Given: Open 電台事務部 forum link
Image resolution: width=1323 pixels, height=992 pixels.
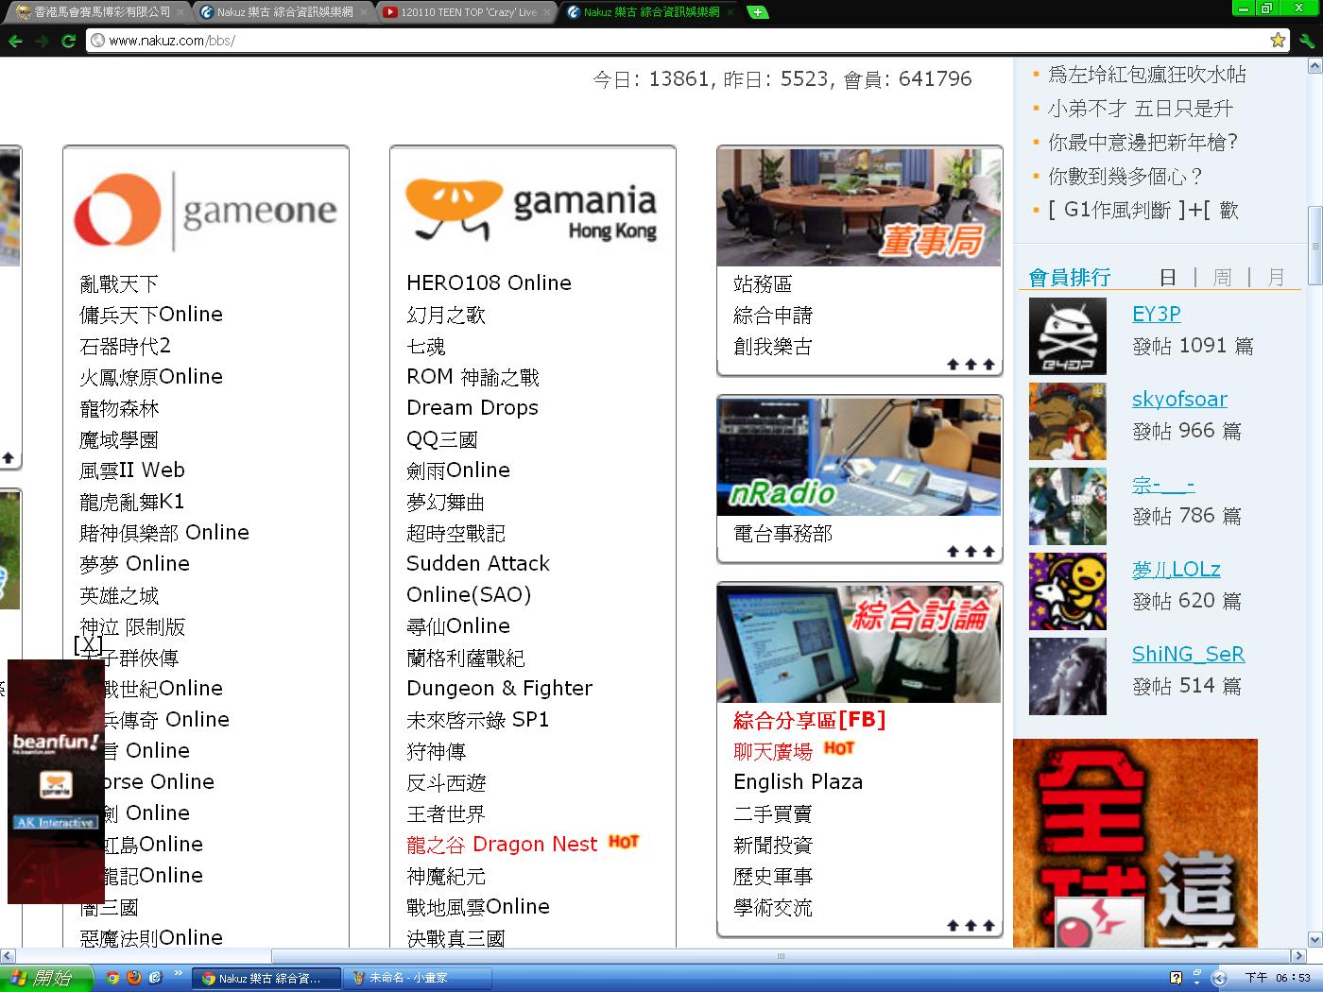Looking at the screenshot, I should click(782, 533).
